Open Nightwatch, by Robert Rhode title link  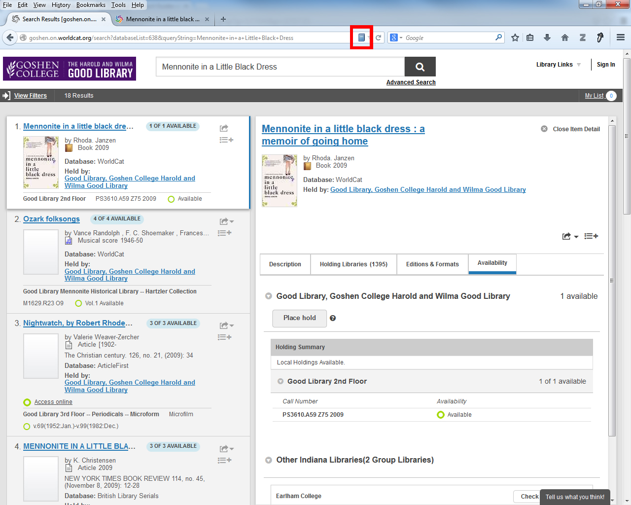point(78,323)
